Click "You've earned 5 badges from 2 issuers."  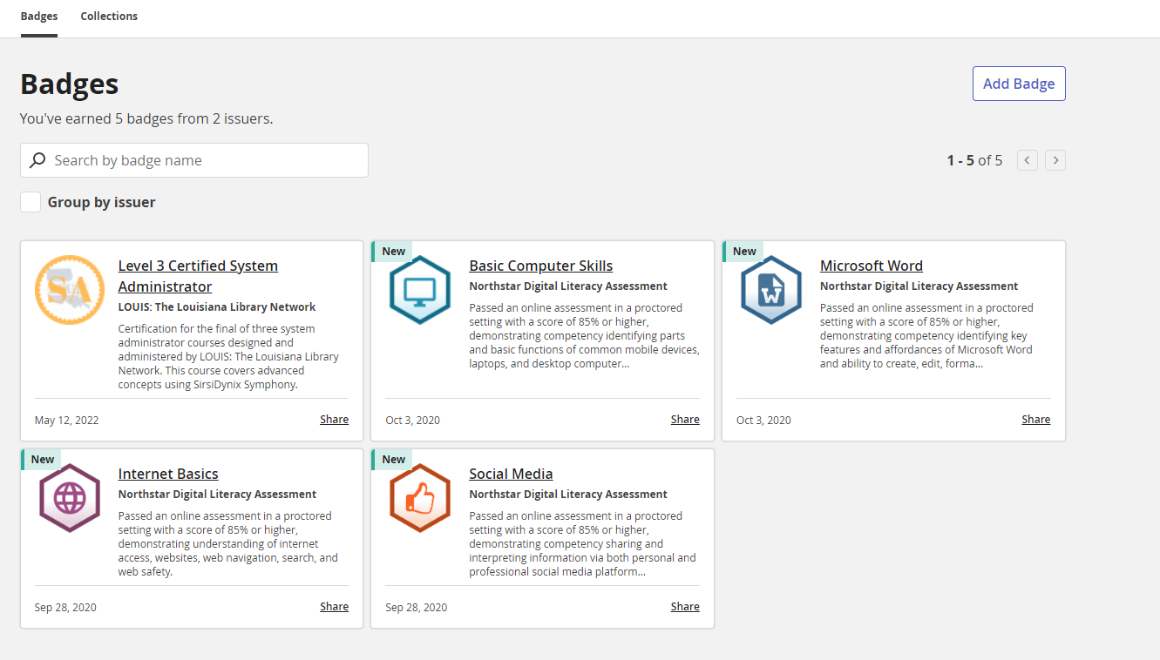pyautogui.click(x=146, y=118)
